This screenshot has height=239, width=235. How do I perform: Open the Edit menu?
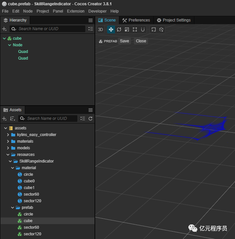(16, 11)
